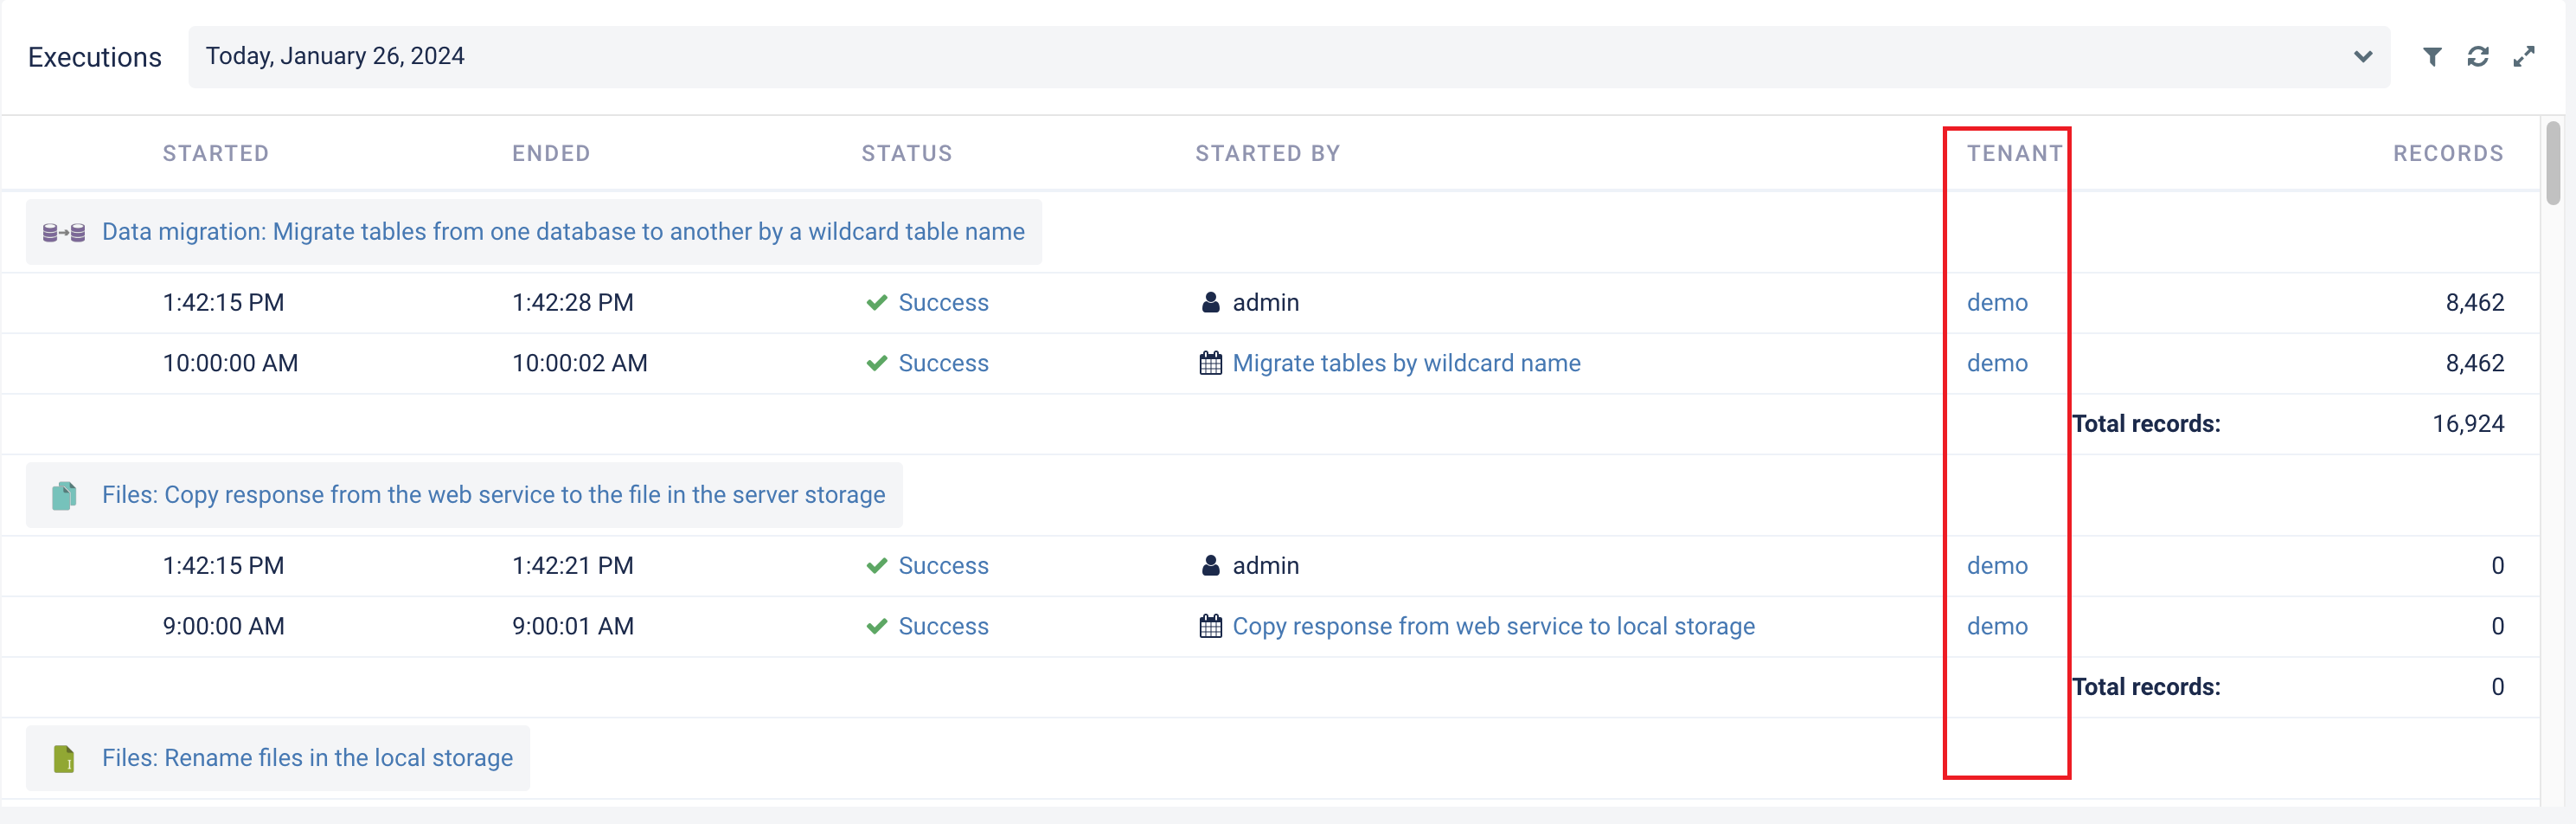The image size is (2576, 824).
Task: Open the executions filter icon
Action: point(2432,57)
